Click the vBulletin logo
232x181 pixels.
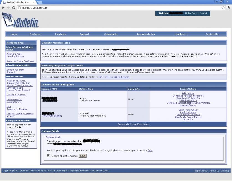coord(20,20)
